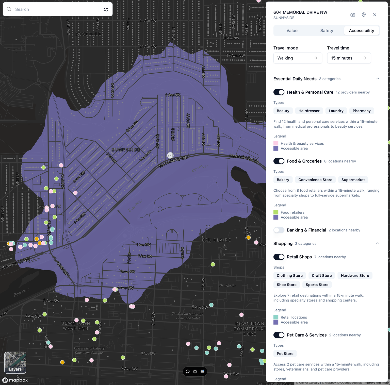Click teal Retail locations legend swatch
The image size is (390, 385).
276,317
